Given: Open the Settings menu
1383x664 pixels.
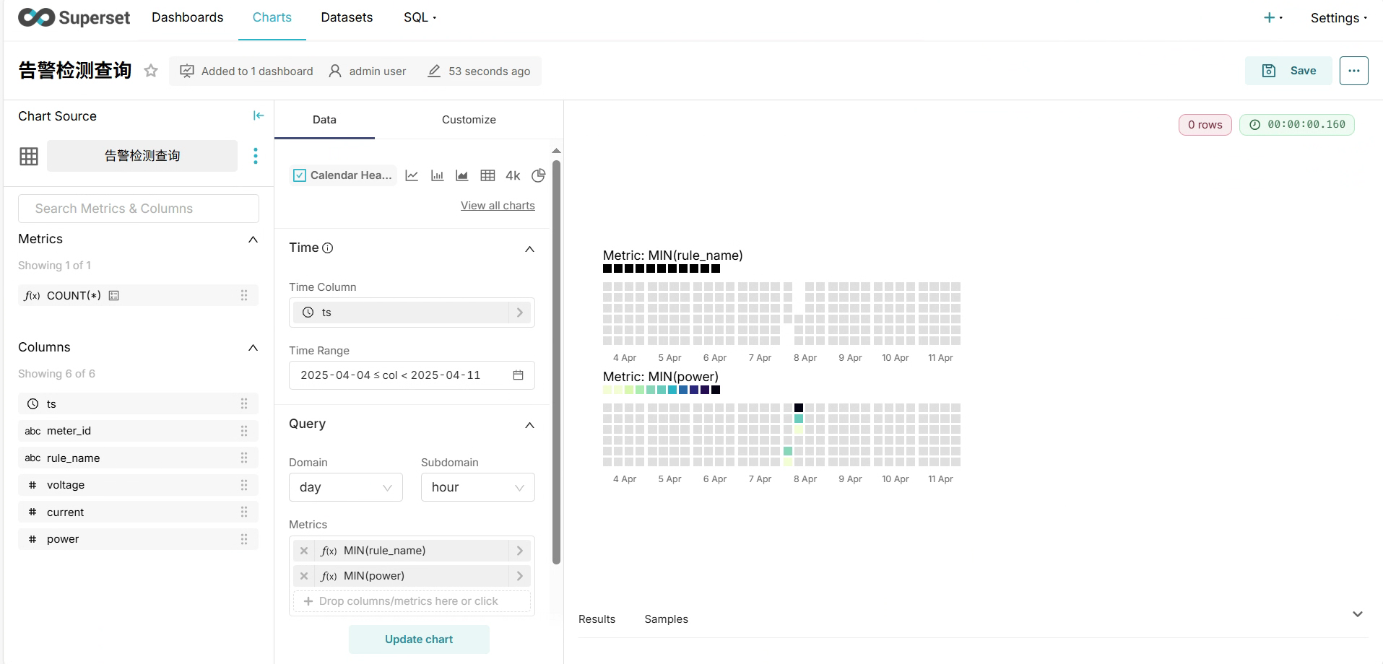Looking at the screenshot, I should click(x=1338, y=18).
